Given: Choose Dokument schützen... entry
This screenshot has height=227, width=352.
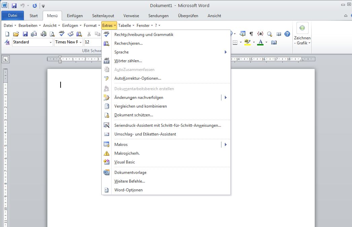Looking at the screenshot, I should coord(166,115).
